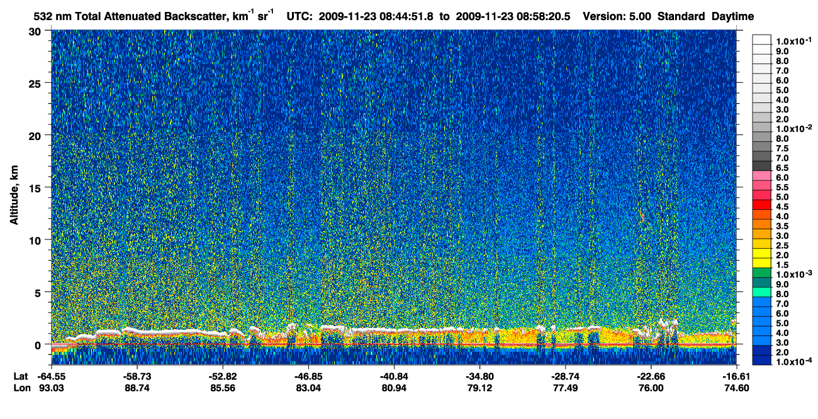Click the 'Lat' row label

click(x=21, y=376)
